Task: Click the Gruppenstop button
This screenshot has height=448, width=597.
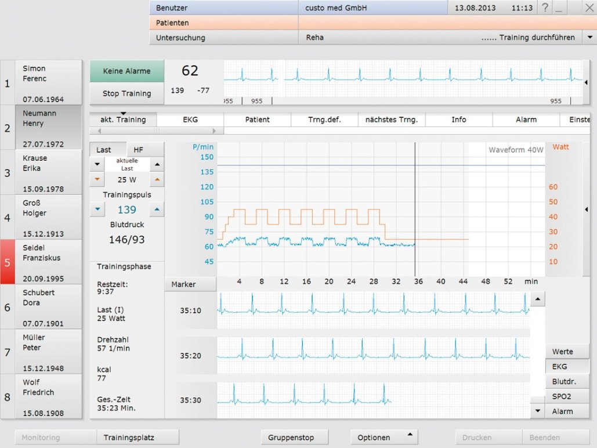Action: pos(295,438)
